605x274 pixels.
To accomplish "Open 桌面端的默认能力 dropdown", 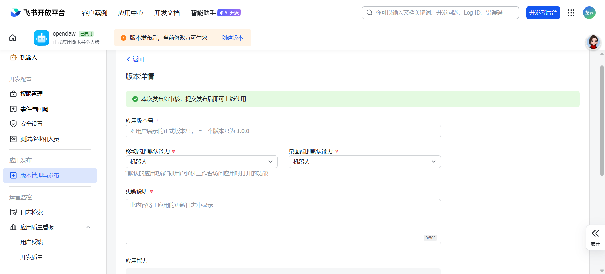I will click(x=364, y=162).
